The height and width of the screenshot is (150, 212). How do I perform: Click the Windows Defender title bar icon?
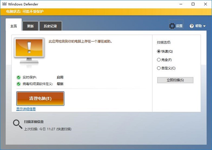click(4, 4)
